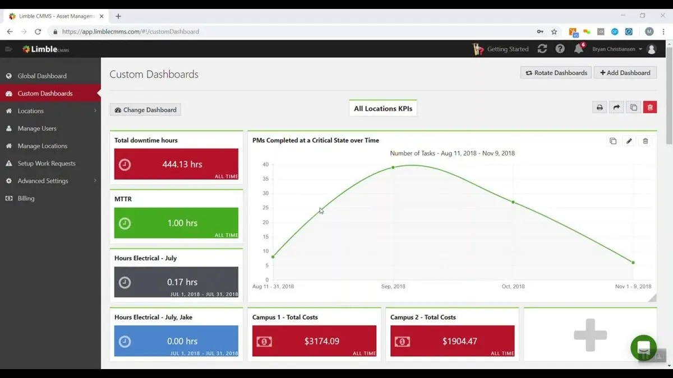The height and width of the screenshot is (378, 673).
Task: Open Bryan Christiansen user dropdown
Action: tap(617, 49)
